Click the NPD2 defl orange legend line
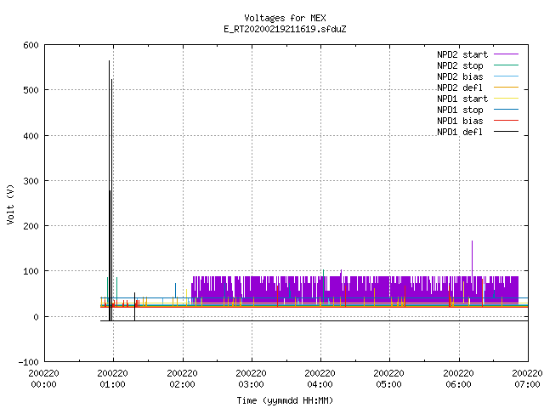Image resolution: width=544 pixels, height=408 pixels. coord(506,88)
